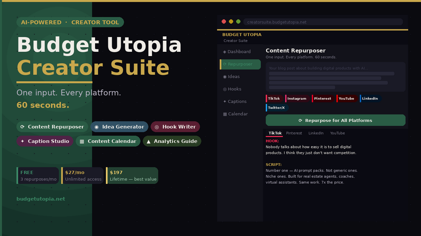Click the refresh icon inside Repurpose button
Viewport: 421px width, 236px height.
tap(300, 120)
